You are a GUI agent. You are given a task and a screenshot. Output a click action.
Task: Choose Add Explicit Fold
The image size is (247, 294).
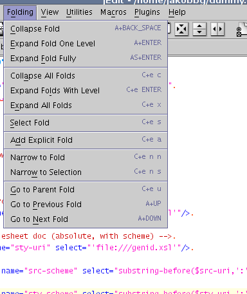pos(86,140)
